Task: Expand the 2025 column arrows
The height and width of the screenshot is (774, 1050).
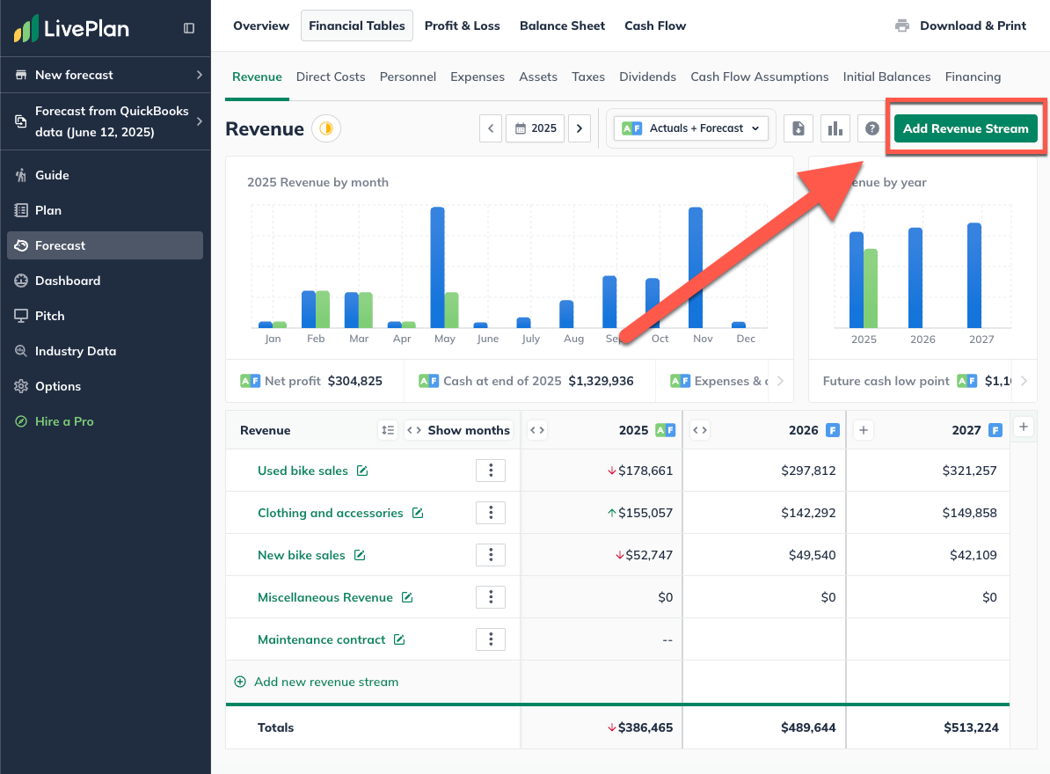Action: 537,430
